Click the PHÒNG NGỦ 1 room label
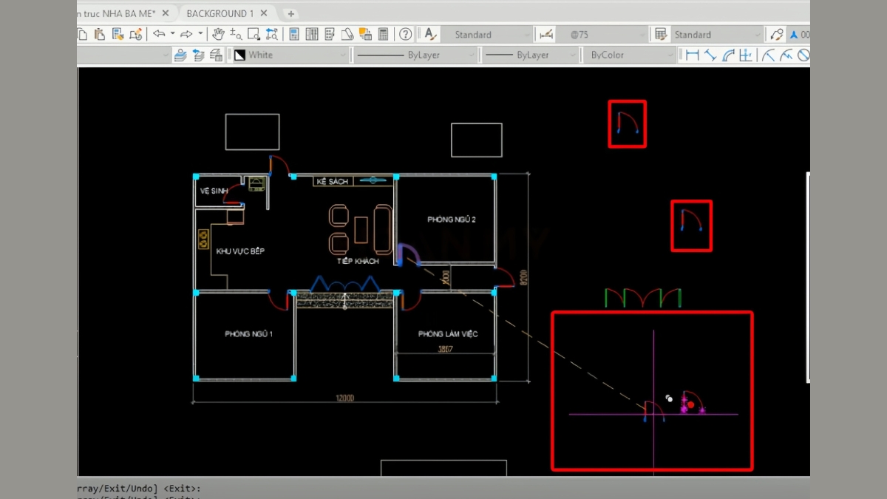 249,334
